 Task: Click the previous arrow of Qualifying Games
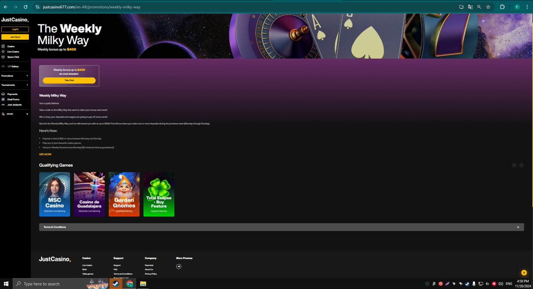pos(514,165)
